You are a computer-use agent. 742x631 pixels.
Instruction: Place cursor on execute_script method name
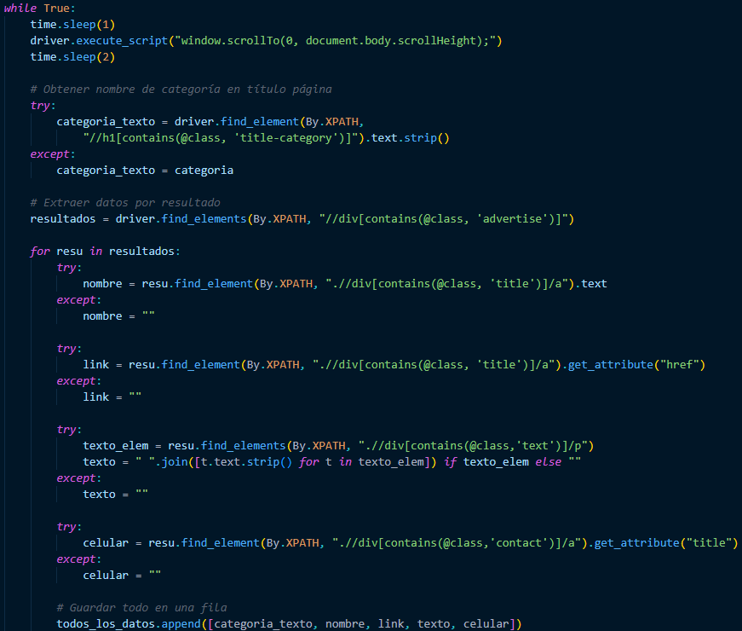pos(122,41)
